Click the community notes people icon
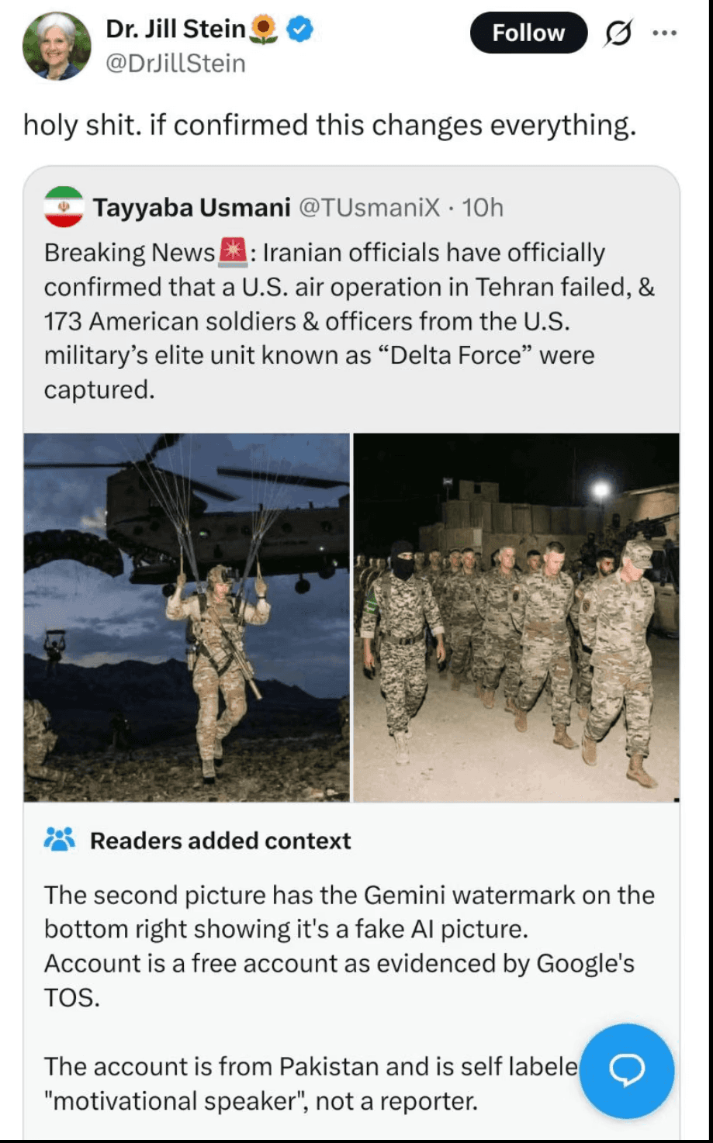 coord(60,840)
